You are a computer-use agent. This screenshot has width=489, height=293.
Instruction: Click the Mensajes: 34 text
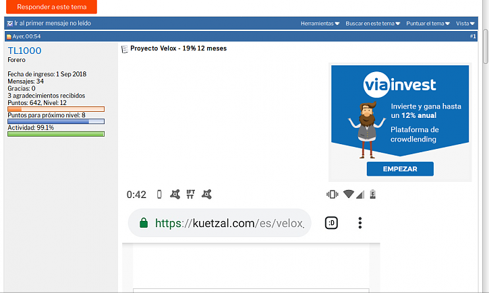point(26,82)
